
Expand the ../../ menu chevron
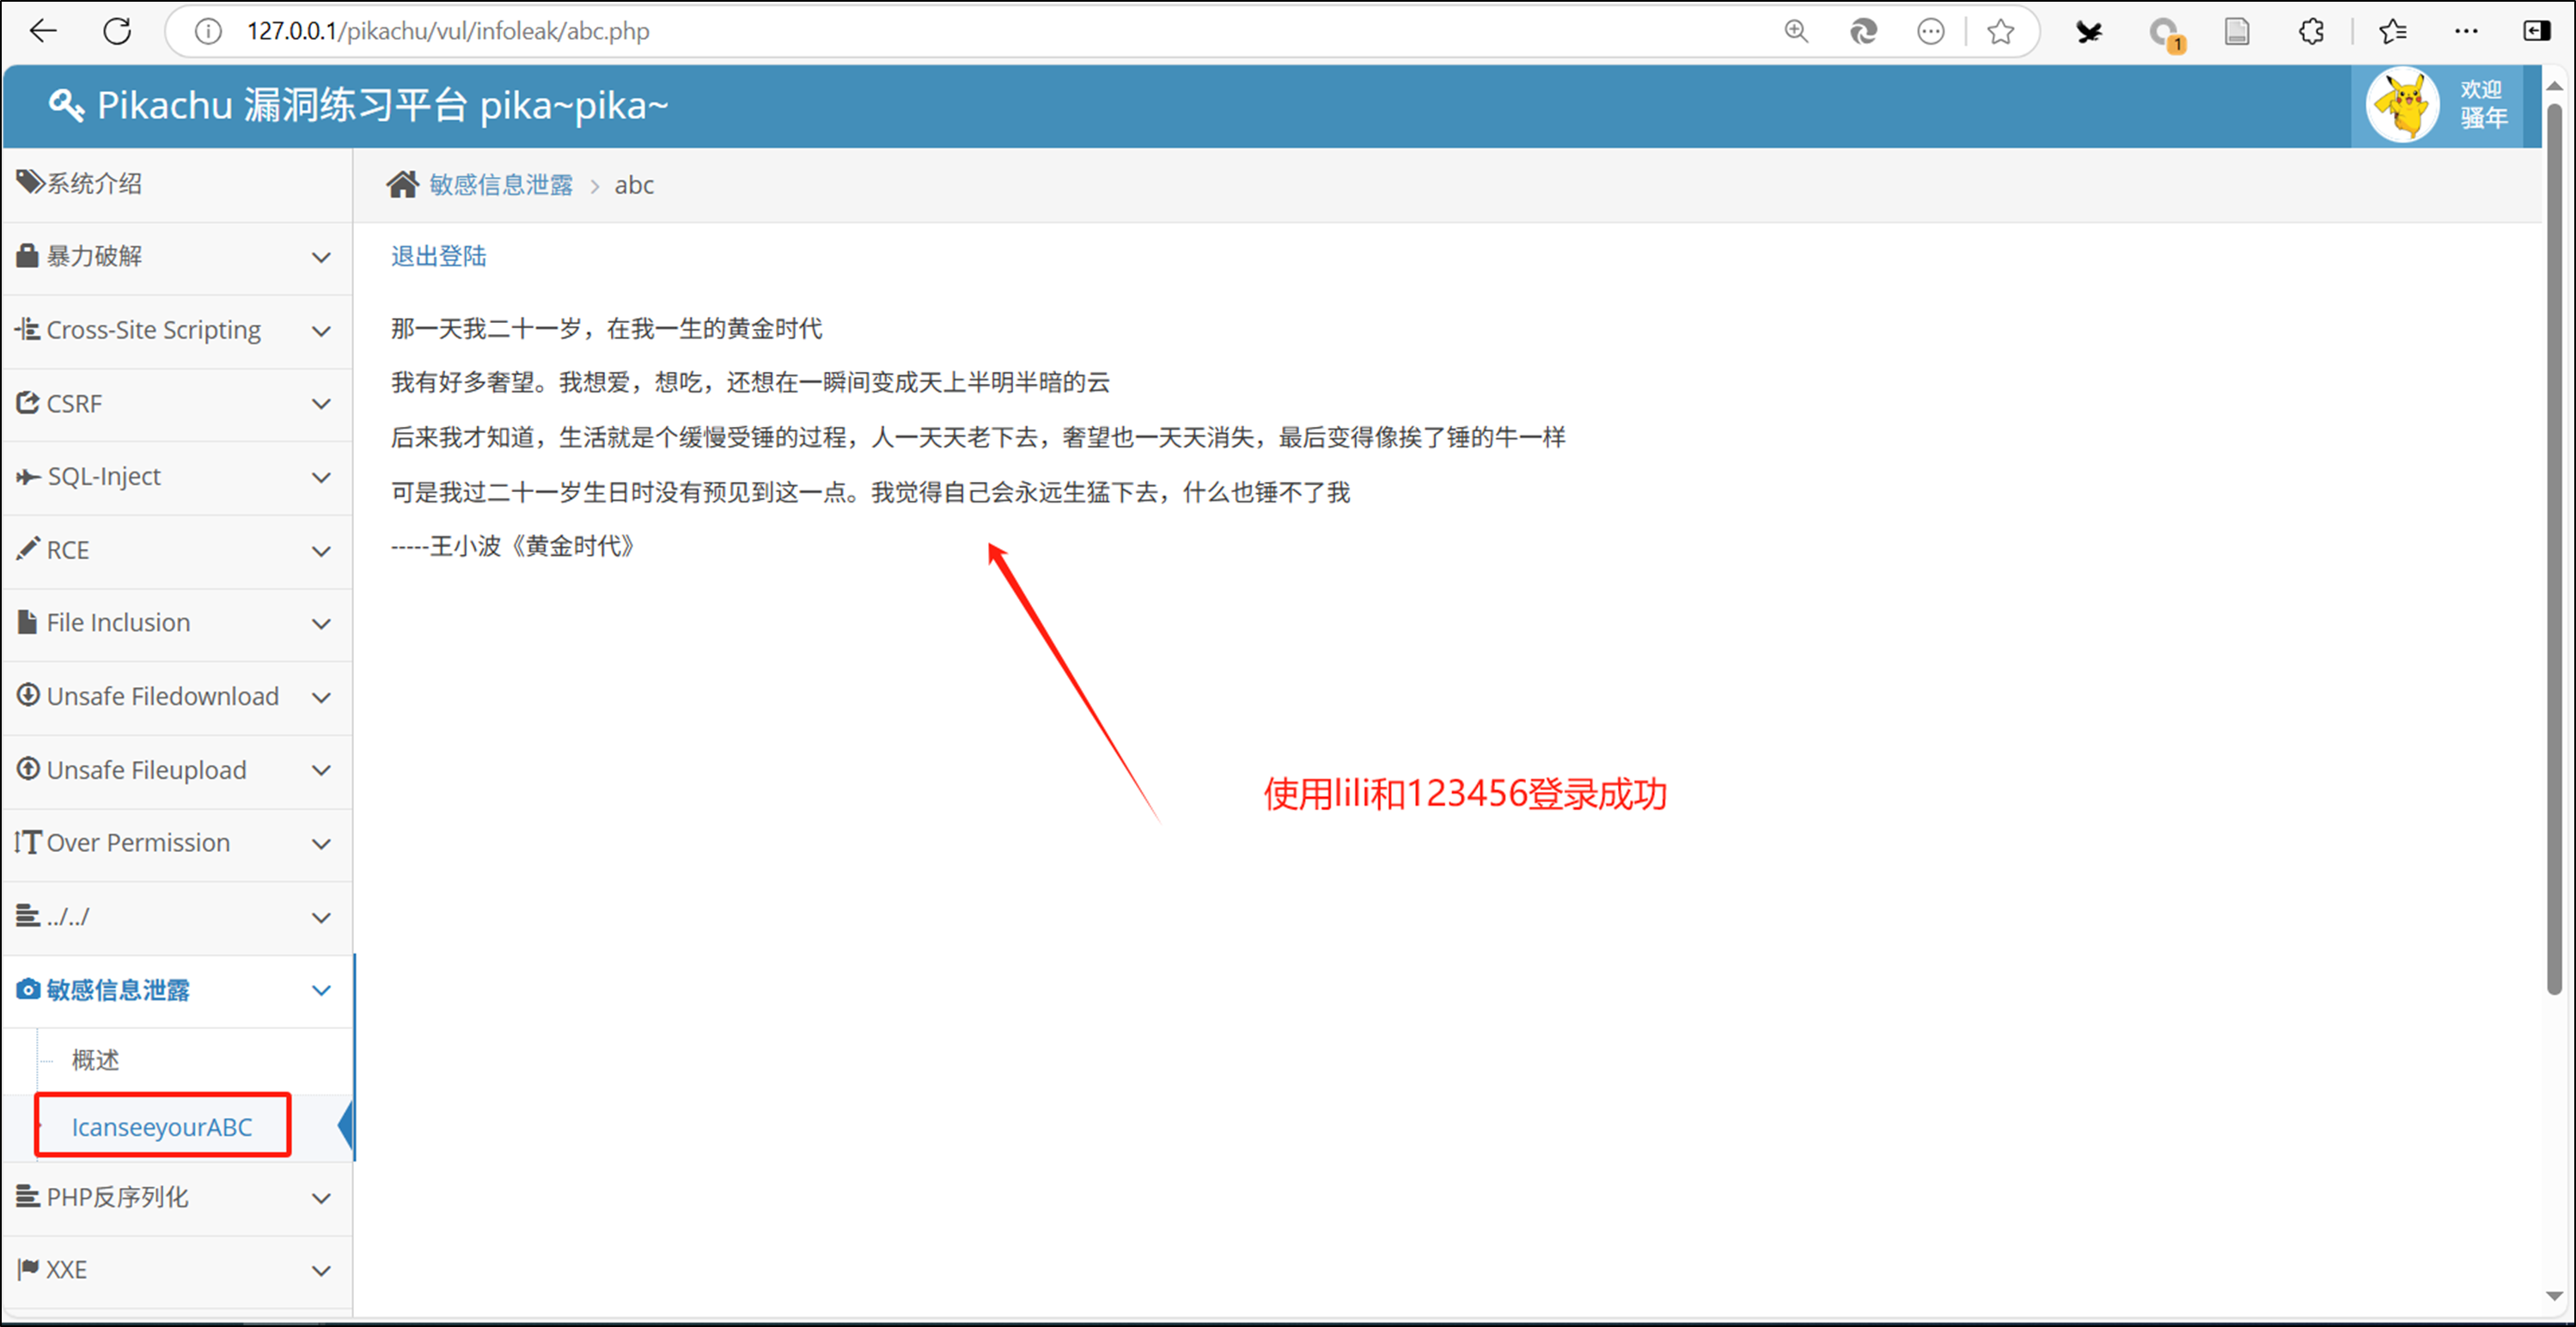pyautogui.click(x=321, y=918)
